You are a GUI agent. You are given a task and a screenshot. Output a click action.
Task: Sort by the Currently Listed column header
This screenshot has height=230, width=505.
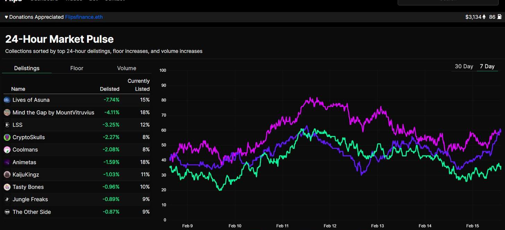pos(139,85)
